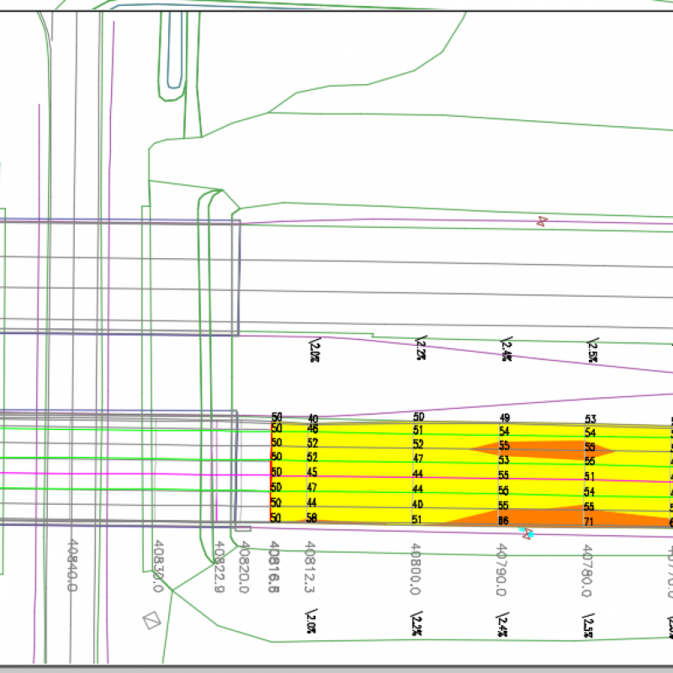Screen dimensions: 673x673
Task: Select station label 40790.0
Action: tap(501, 569)
